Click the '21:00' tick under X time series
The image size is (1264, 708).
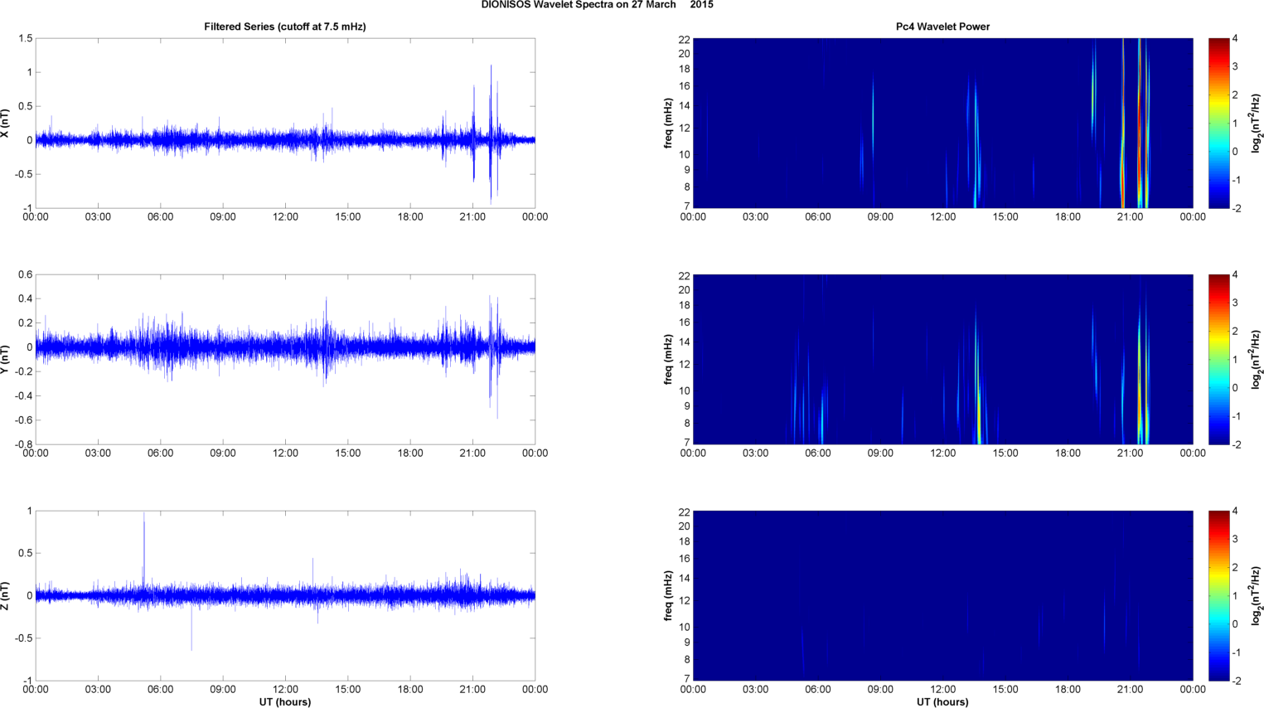(x=472, y=217)
